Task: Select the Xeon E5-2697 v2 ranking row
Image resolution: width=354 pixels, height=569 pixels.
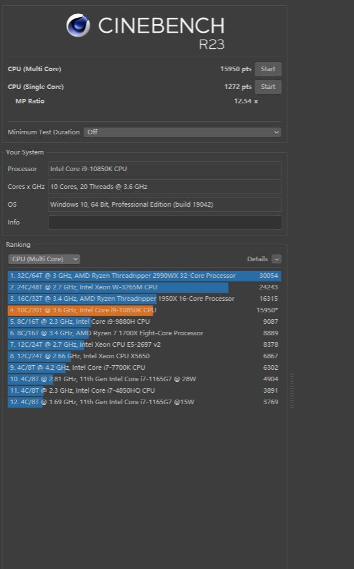Action: (143, 345)
